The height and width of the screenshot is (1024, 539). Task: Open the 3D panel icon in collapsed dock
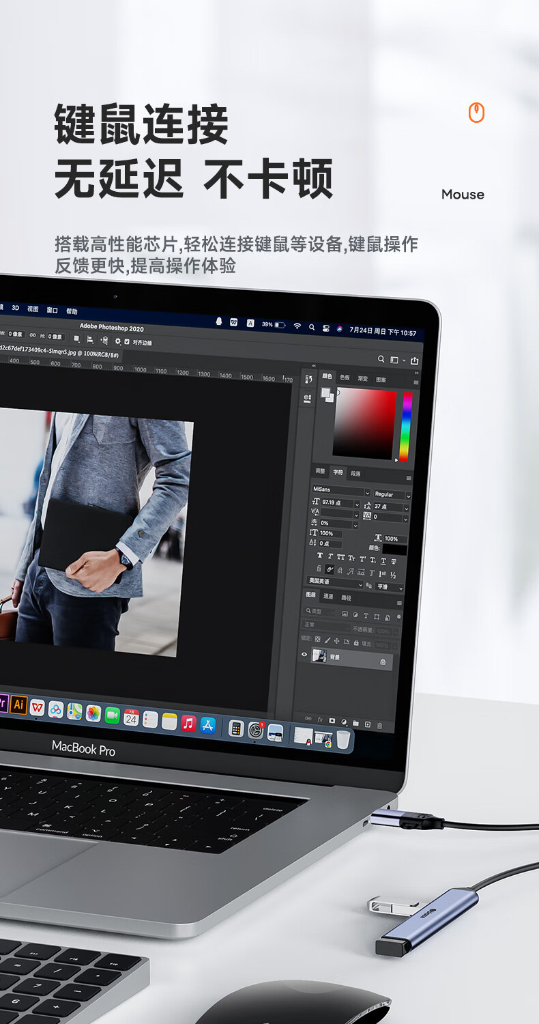[307, 398]
